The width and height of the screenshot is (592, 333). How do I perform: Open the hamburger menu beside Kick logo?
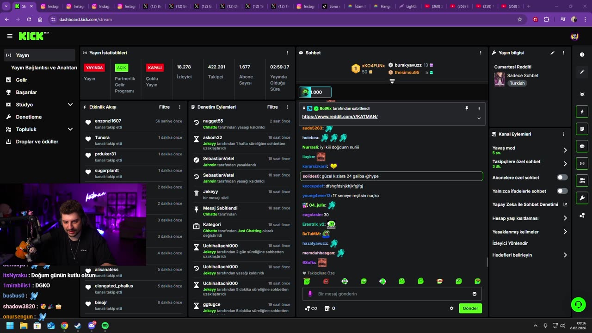[x=10, y=36]
